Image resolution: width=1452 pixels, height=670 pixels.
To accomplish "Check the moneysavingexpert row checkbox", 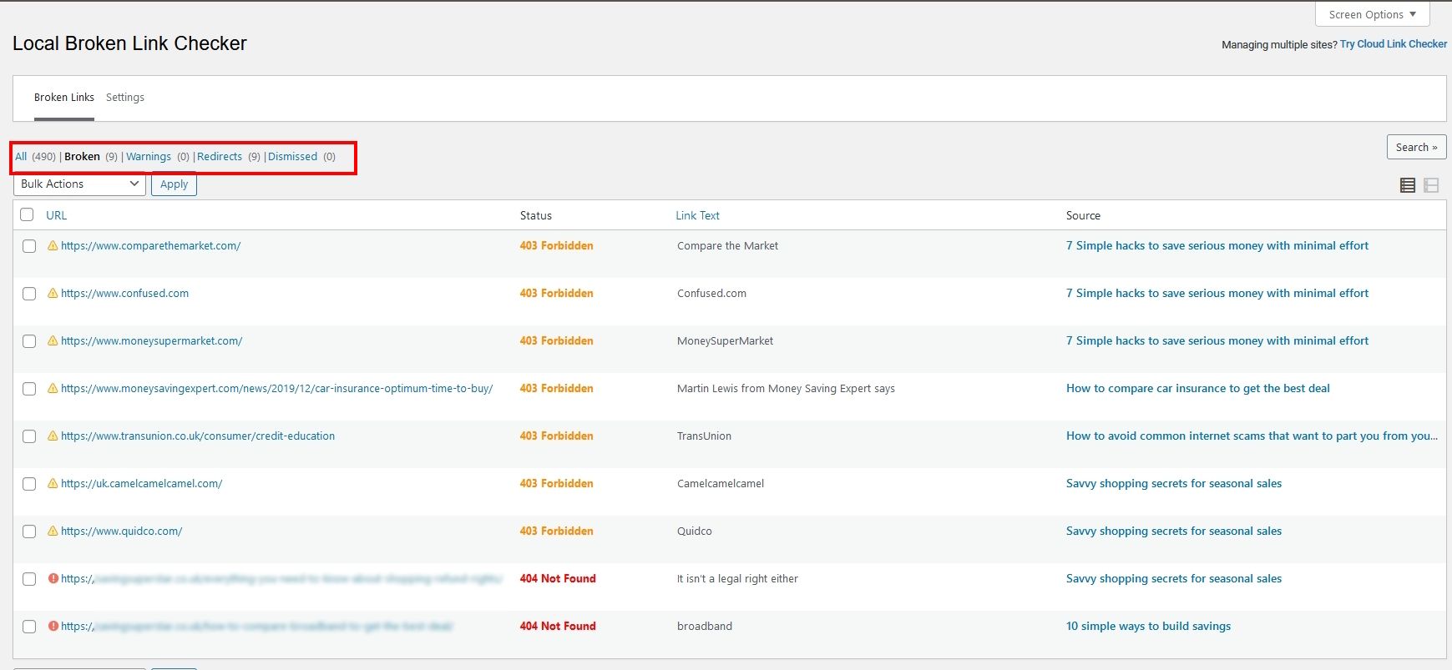I will pos(29,389).
